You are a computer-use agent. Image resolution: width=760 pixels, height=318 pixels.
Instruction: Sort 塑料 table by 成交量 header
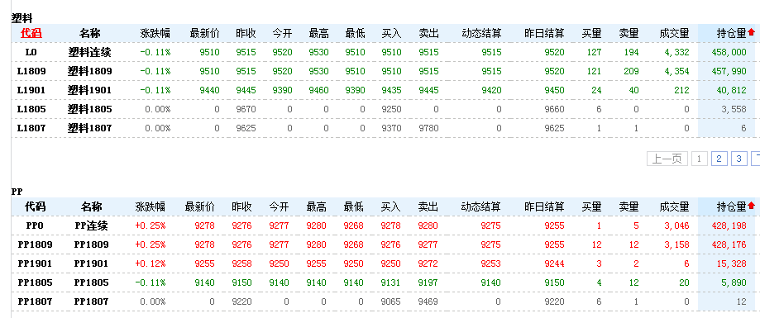(674, 33)
